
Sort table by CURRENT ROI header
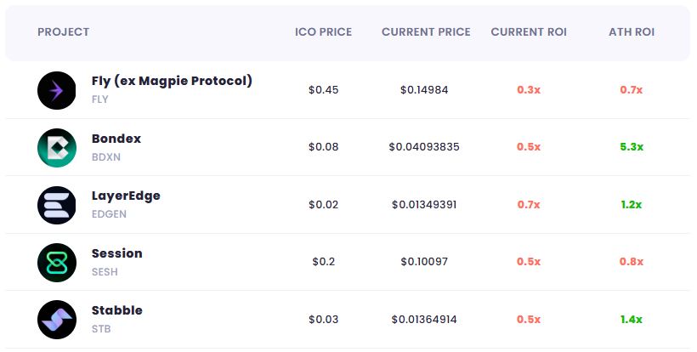(529, 32)
